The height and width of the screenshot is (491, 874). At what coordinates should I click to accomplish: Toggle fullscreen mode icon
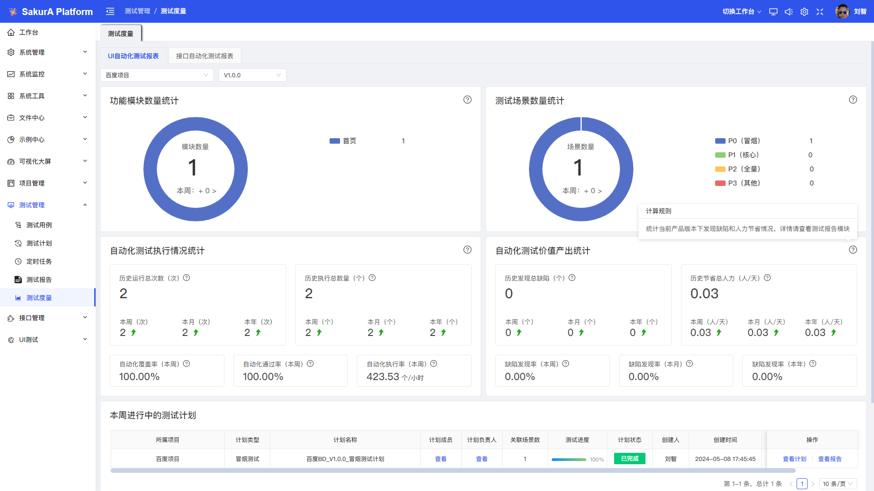(820, 12)
